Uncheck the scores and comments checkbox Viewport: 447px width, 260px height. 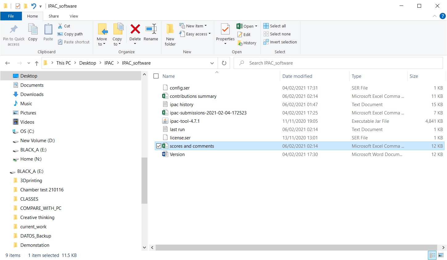pyautogui.click(x=159, y=146)
